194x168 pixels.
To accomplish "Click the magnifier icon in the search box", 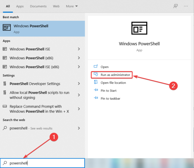I will click(5, 163).
